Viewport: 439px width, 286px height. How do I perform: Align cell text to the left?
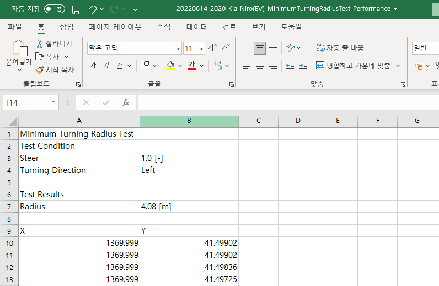pyautogui.click(x=247, y=66)
